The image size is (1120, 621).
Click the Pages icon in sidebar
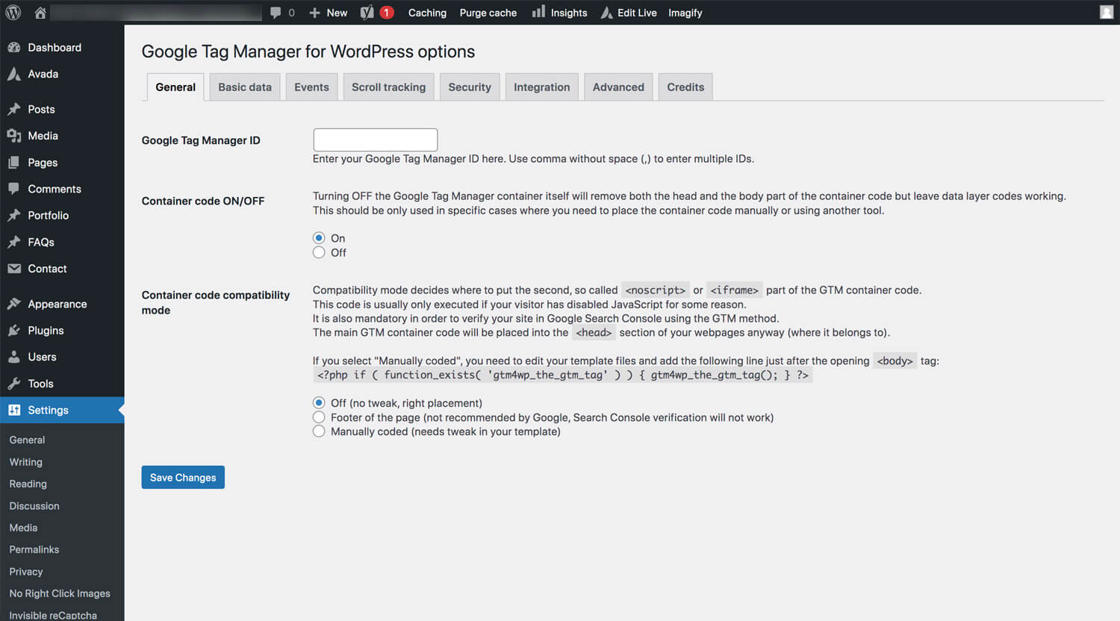tap(14, 162)
